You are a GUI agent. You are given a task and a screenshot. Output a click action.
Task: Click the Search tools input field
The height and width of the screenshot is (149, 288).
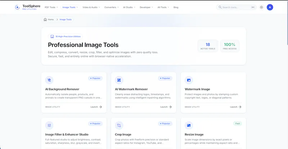236,7
